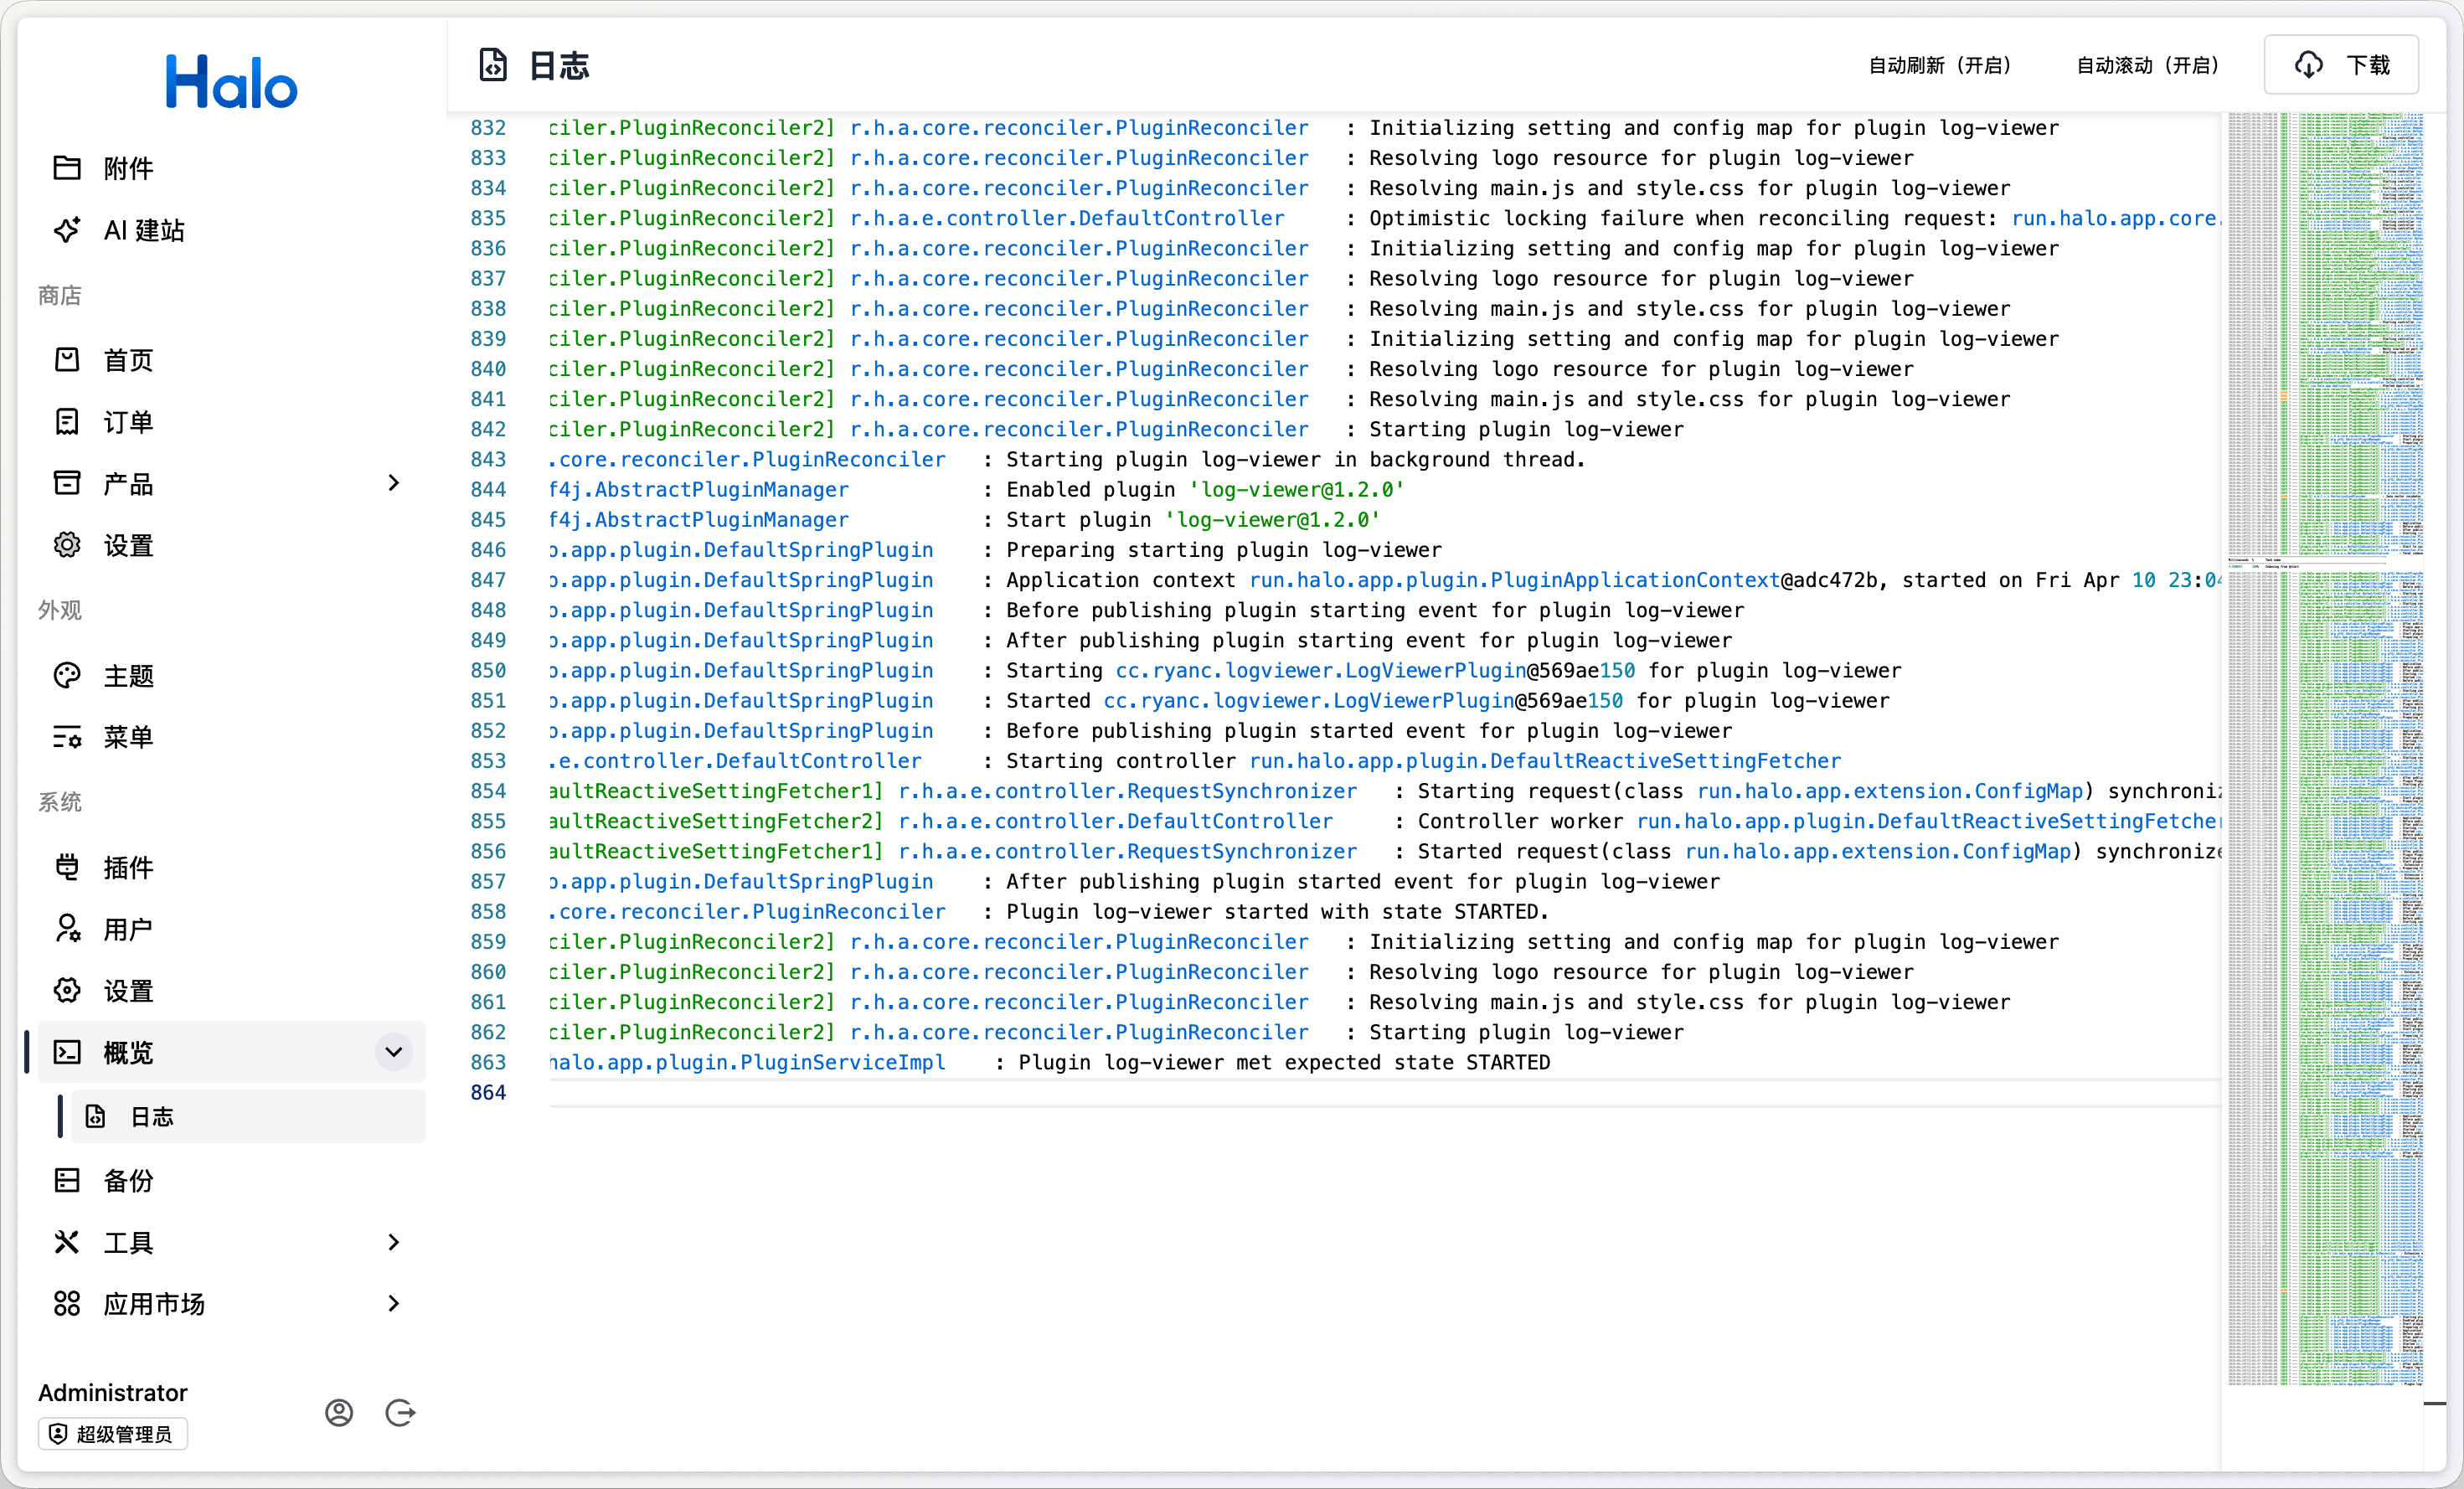Click the 主题 palette icon
2464x1489 pixels.
[67, 676]
